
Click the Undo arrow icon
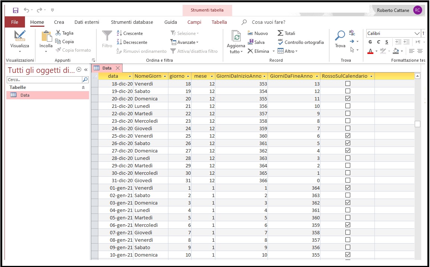[x=26, y=10]
